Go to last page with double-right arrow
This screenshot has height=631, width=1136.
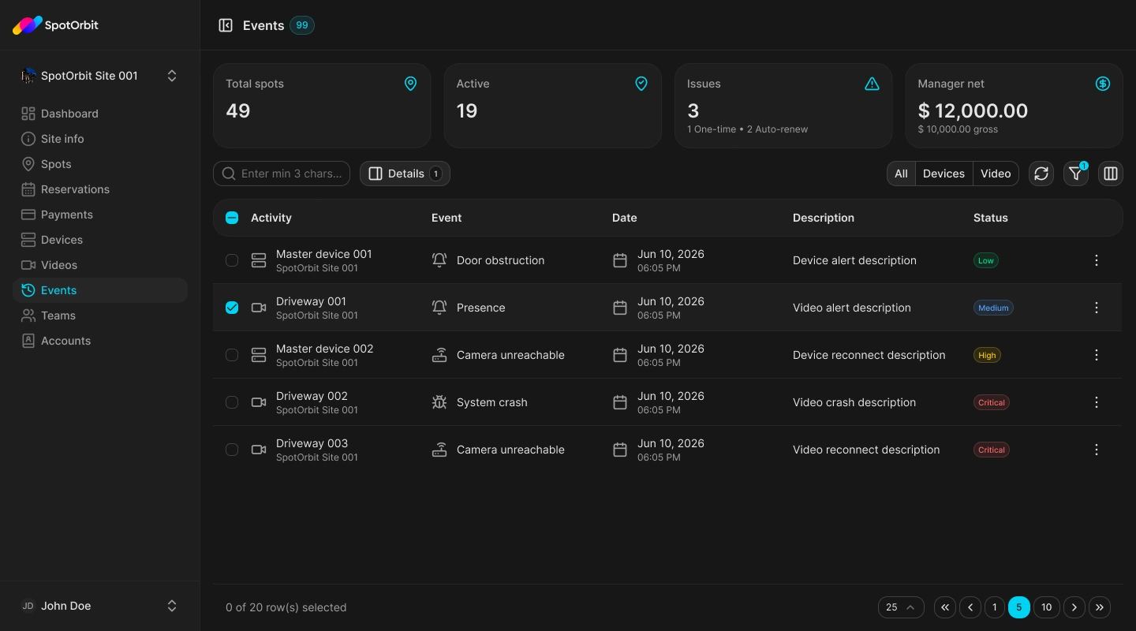1100,607
